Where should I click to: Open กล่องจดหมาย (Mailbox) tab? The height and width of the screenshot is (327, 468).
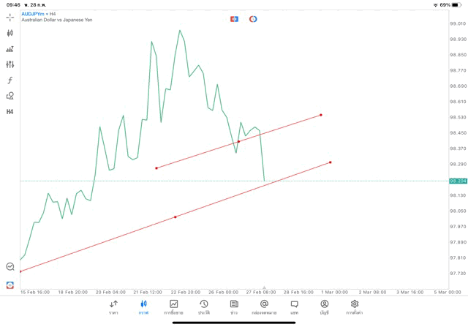pos(264,307)
